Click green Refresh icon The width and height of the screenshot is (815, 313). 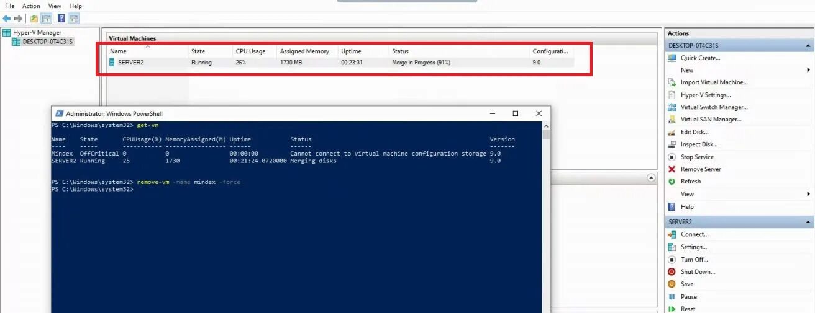pos(672,182)
